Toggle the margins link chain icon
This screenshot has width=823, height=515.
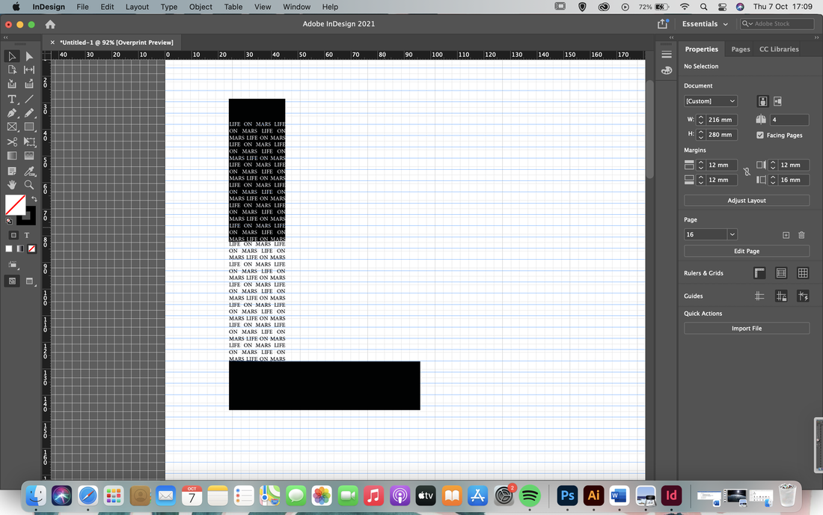[x=747, y=171]
